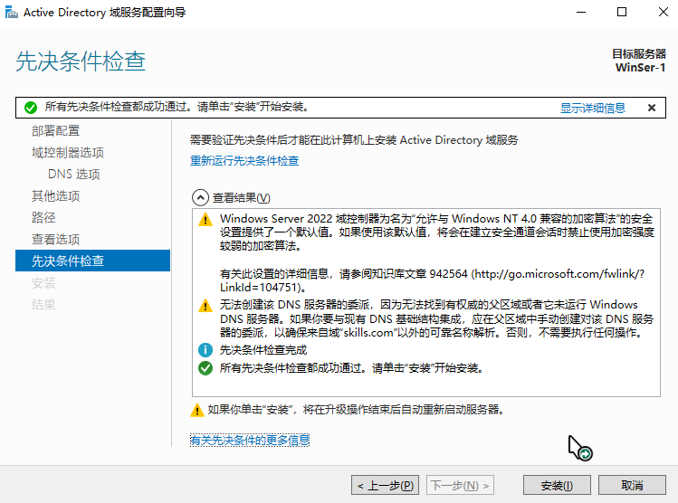This screenshot has height=503, width=678.
Task: Click blue info icon beside 先决条件检查完成
Action: click(205, 349)
